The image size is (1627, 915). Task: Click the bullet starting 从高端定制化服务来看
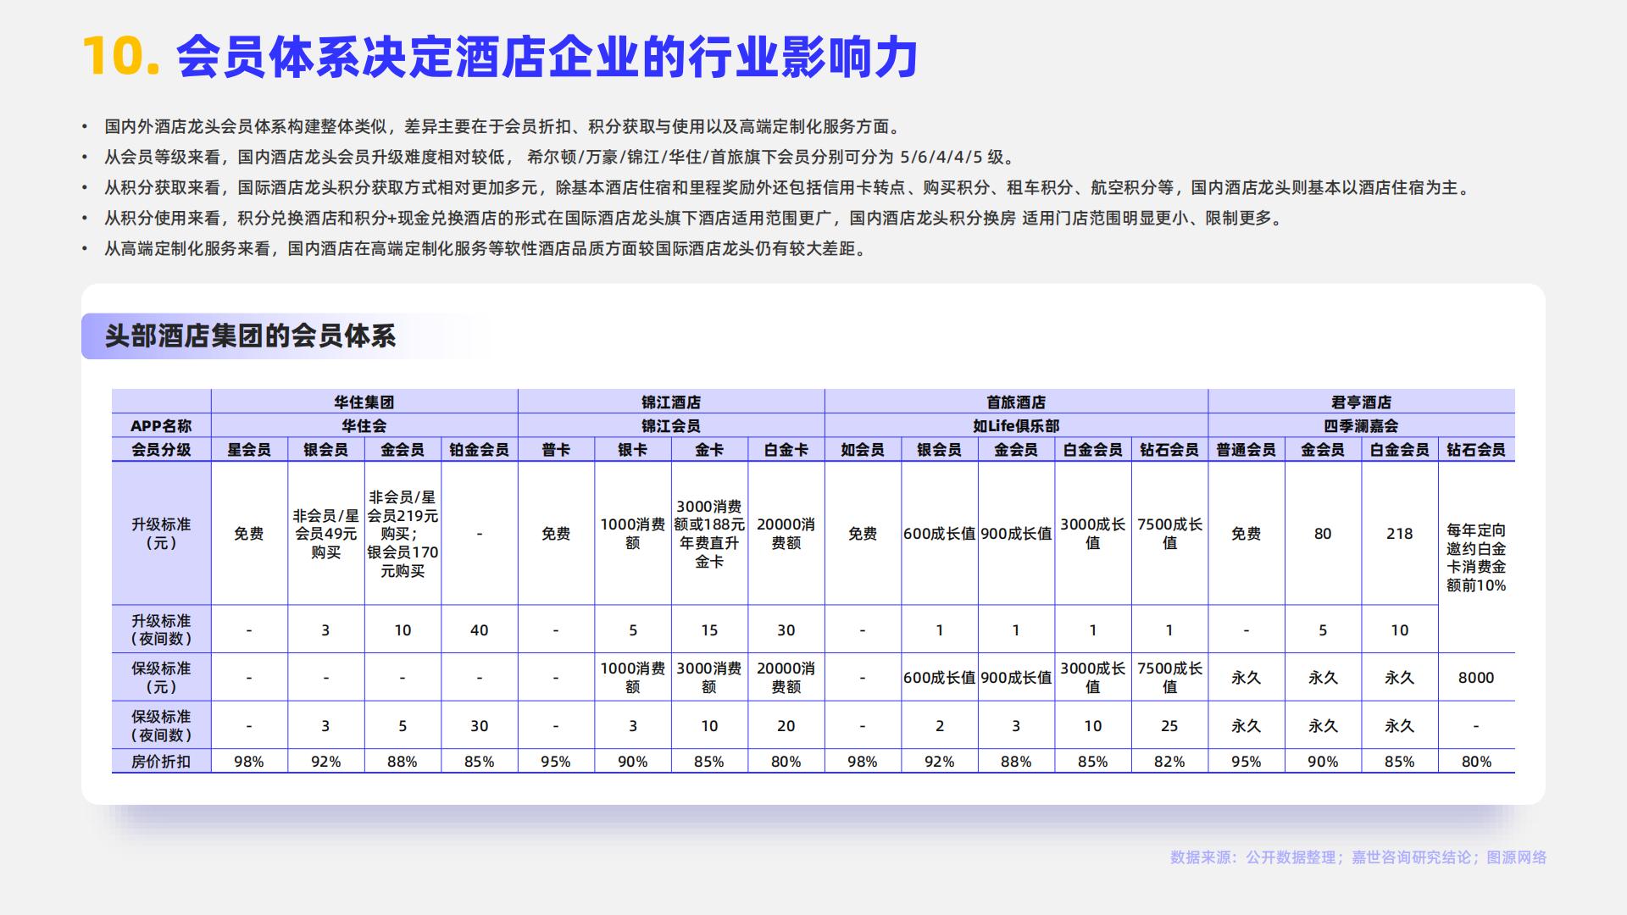pos(487,248)
